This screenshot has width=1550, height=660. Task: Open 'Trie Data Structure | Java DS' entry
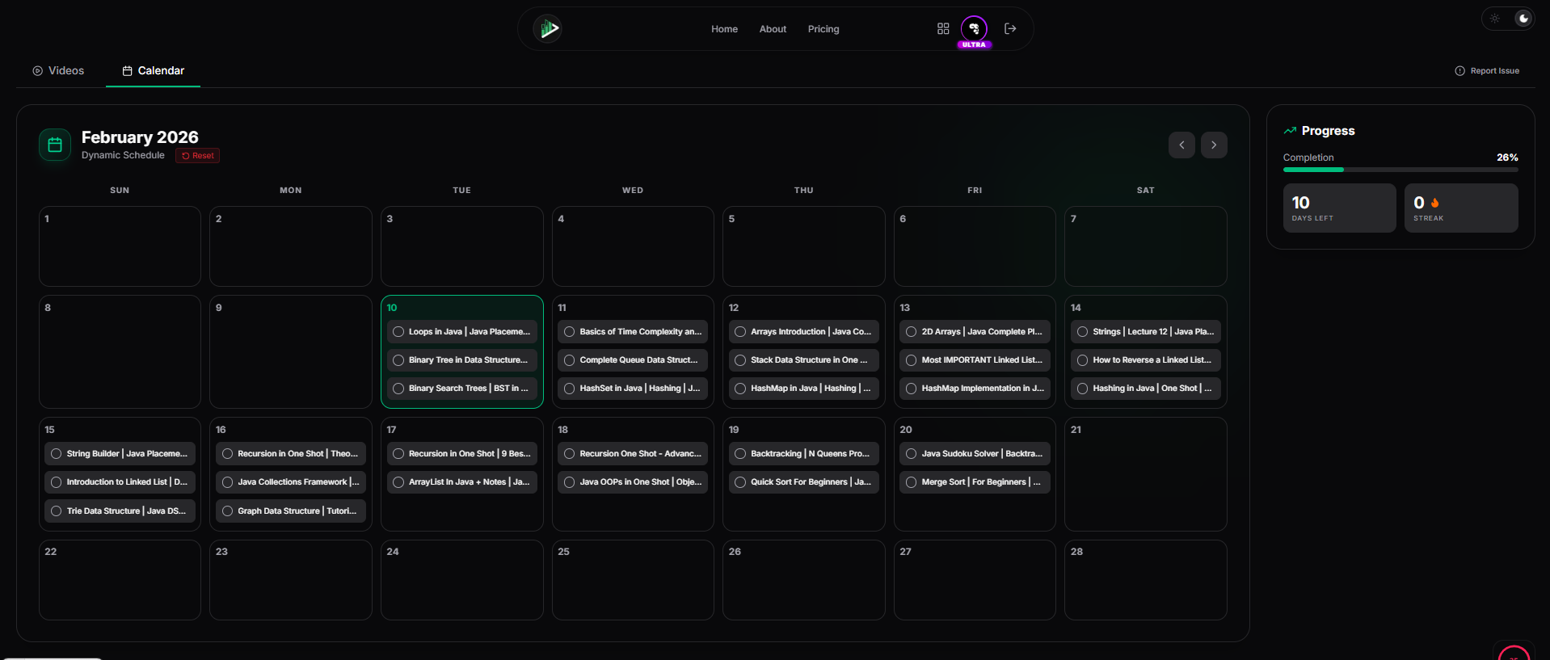click(120, 511)
